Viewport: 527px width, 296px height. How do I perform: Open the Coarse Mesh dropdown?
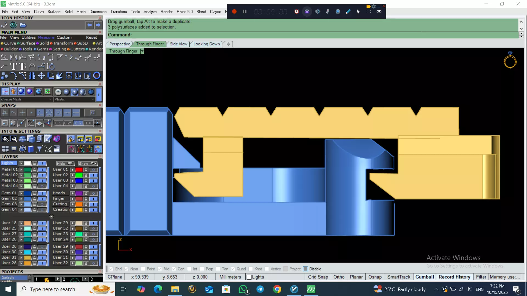26,99
